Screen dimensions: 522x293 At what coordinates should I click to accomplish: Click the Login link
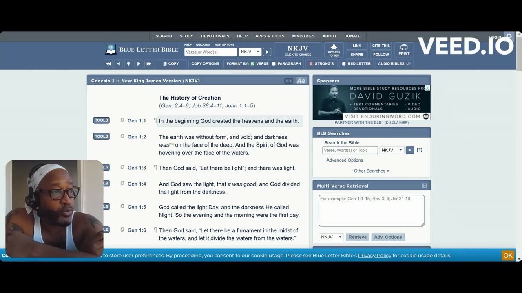coord(495,37)
